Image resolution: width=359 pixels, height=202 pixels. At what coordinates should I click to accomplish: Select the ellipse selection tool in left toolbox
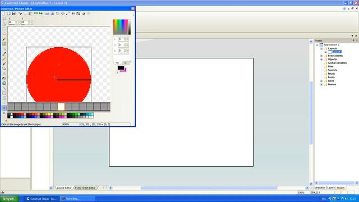point(4,34)
